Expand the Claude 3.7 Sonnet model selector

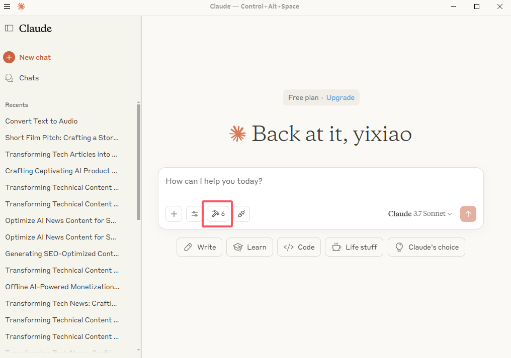point(420,214)
